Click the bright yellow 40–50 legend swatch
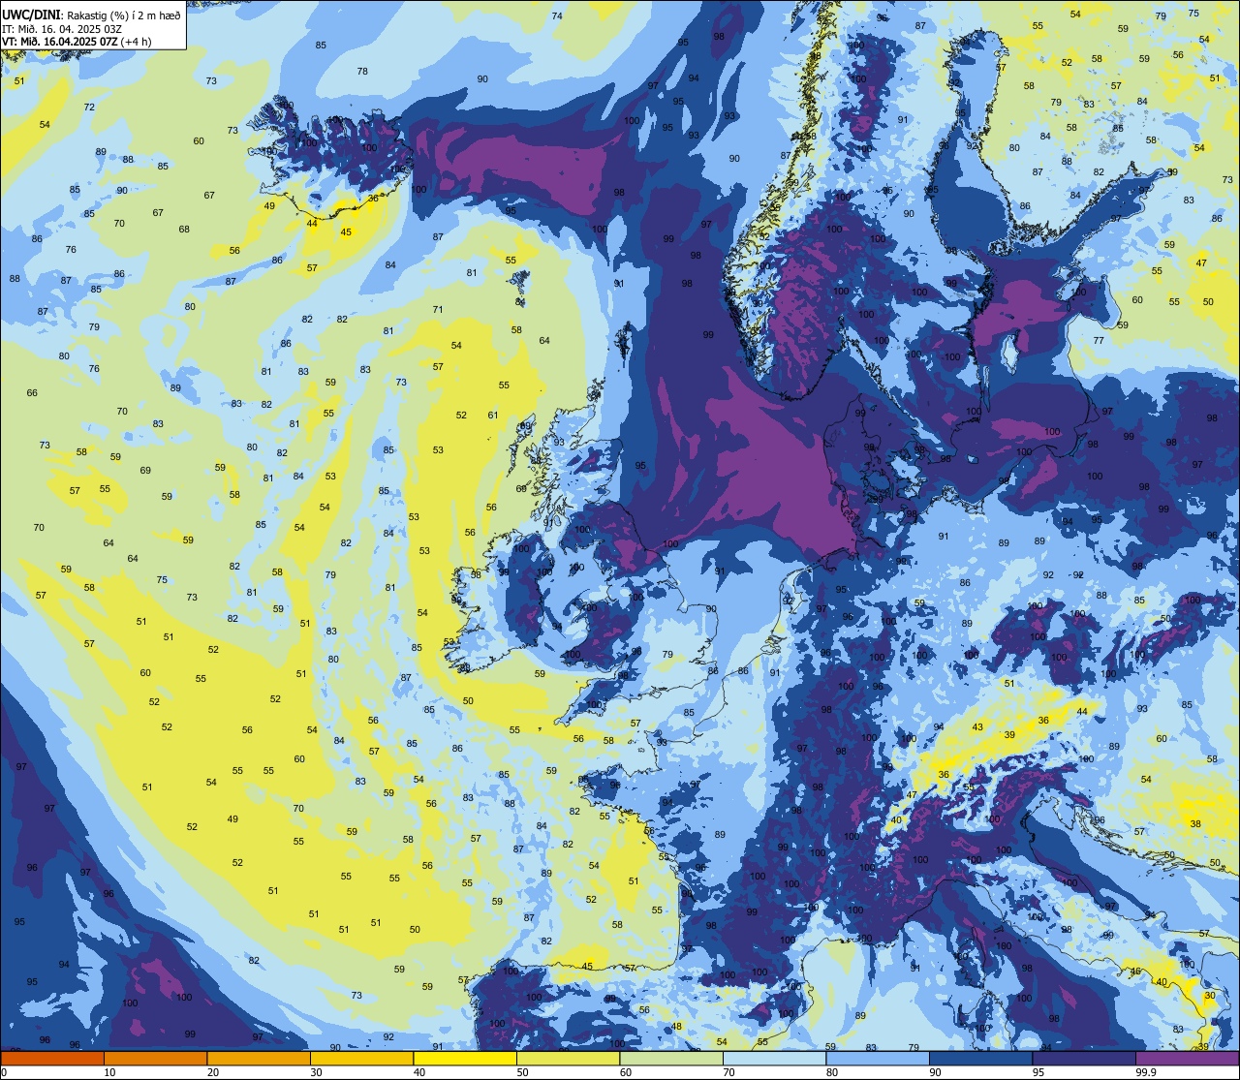 pyautogui.click(x=465, y=1058)
